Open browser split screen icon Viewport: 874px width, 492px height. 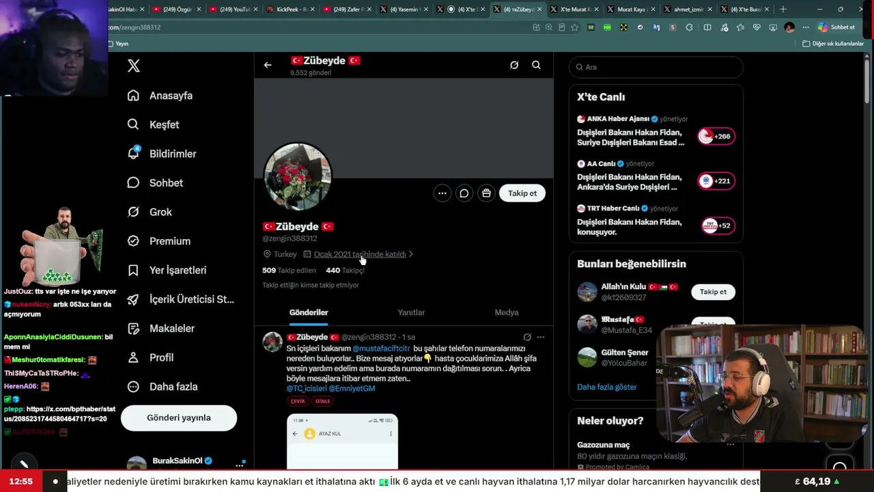[707, 27]
